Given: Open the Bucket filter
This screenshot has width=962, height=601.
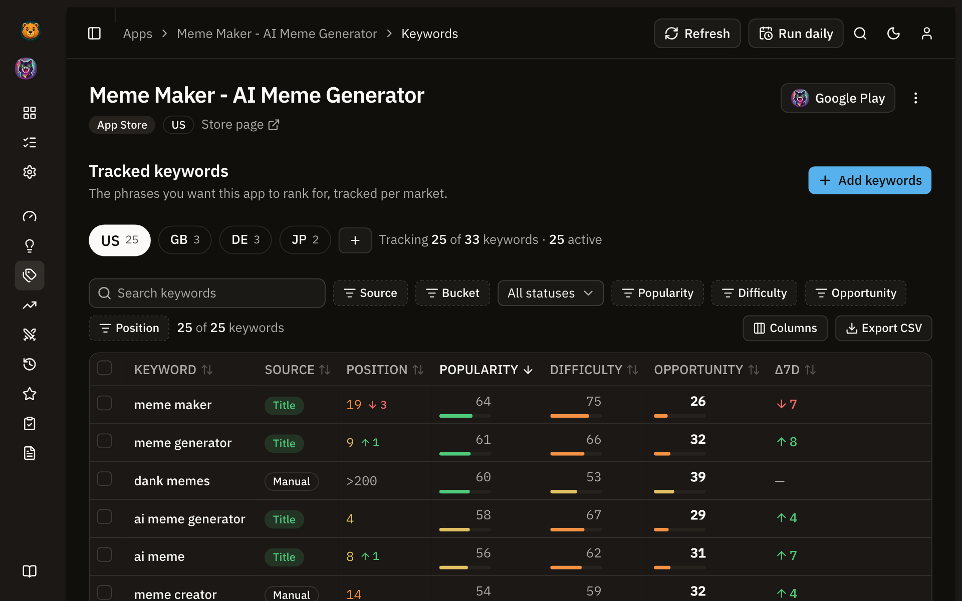Looking at the screenshot, I should coord(452,293).
